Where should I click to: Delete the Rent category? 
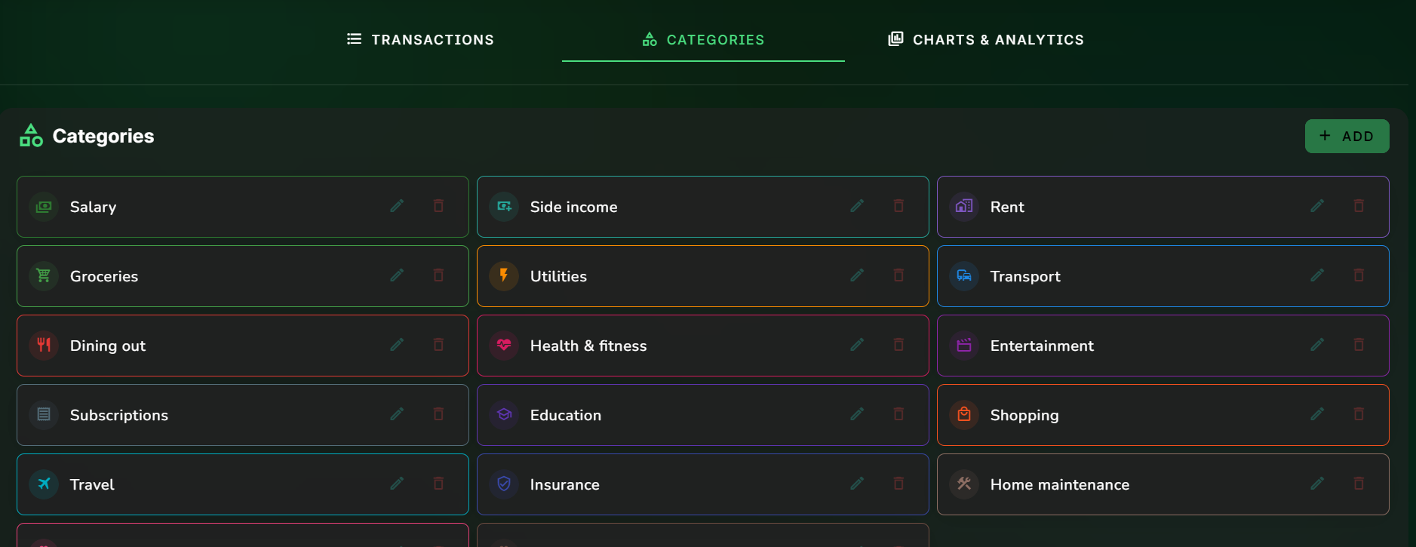[1359, 206]
